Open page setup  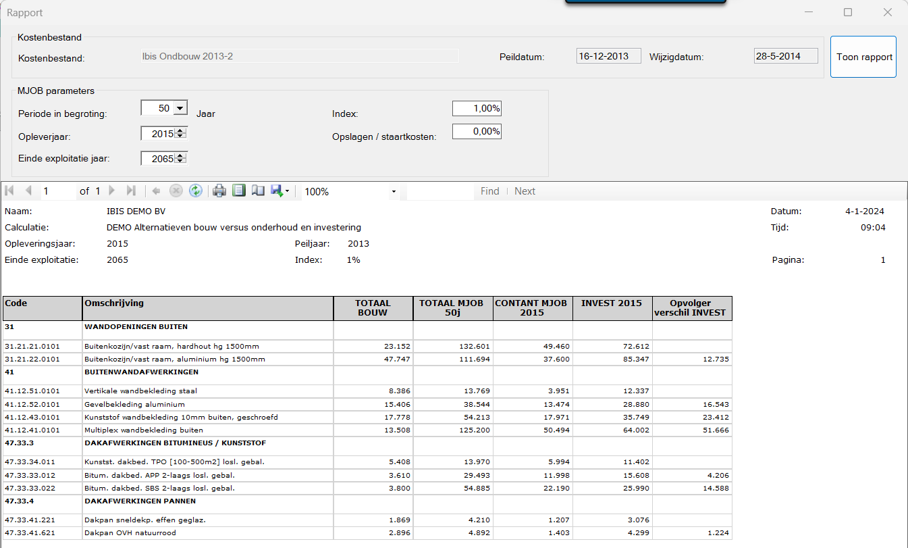coord(257,191)
